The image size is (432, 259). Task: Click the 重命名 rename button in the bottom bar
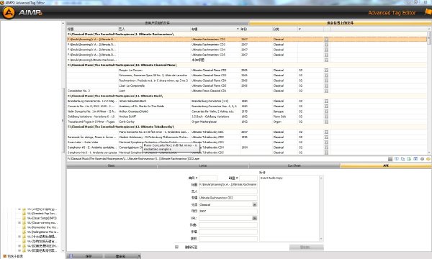[x=121, y=256]
